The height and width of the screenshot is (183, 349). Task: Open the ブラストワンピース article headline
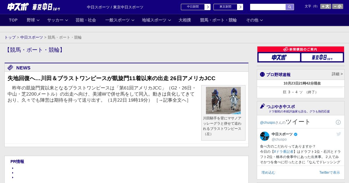pos(111,78)
